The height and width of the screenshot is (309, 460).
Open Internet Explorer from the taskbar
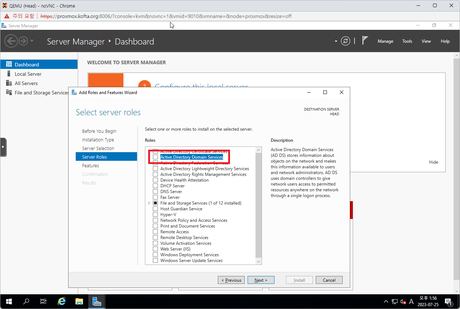(62, 301)
